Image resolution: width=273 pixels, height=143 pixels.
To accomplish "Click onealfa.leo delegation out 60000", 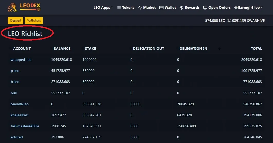I will coord(135,104).
